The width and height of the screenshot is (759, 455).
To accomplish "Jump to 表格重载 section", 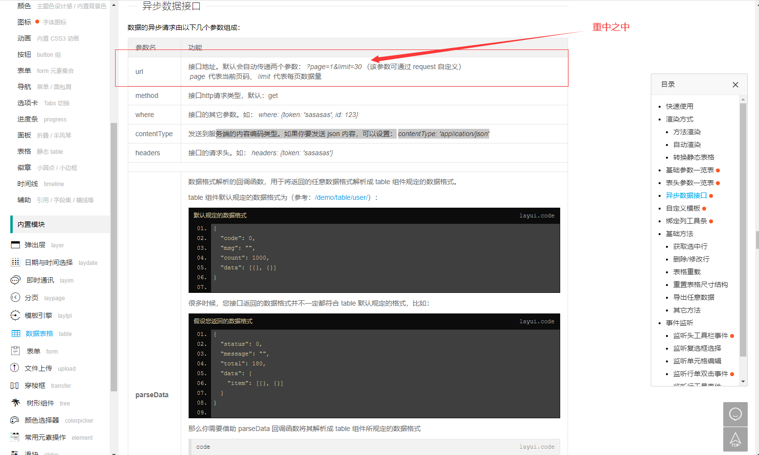I will coord(687,272).
